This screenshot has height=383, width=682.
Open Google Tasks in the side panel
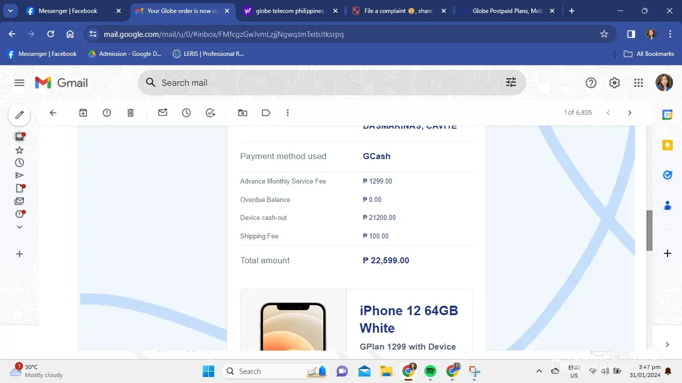coord(668,175)
